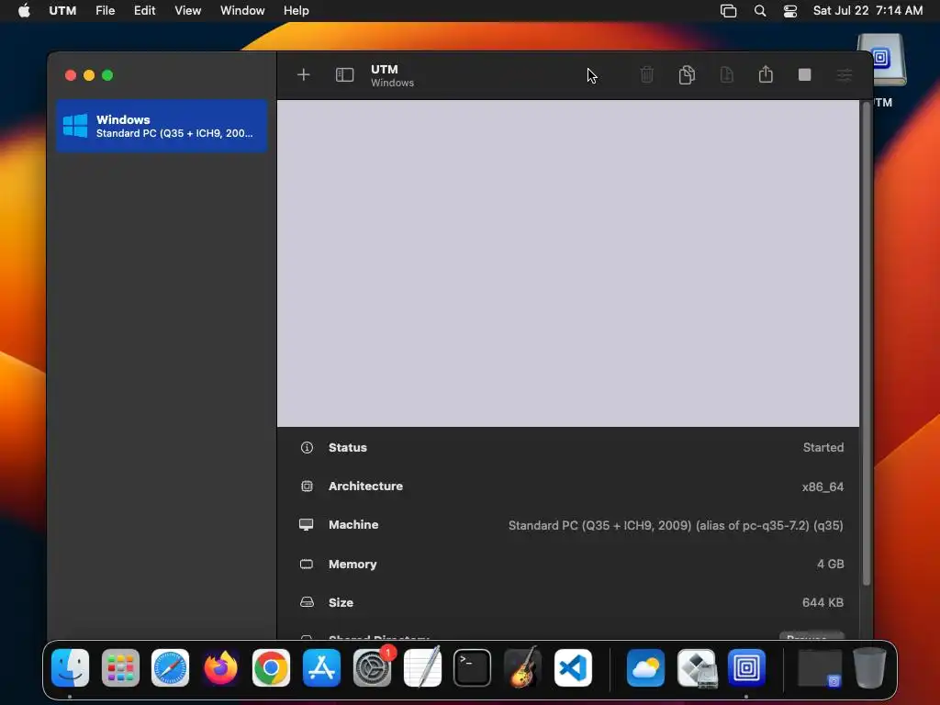Click the move VM document icon
The width and height of the screenshot is (940, 705).
coord(727,75)
